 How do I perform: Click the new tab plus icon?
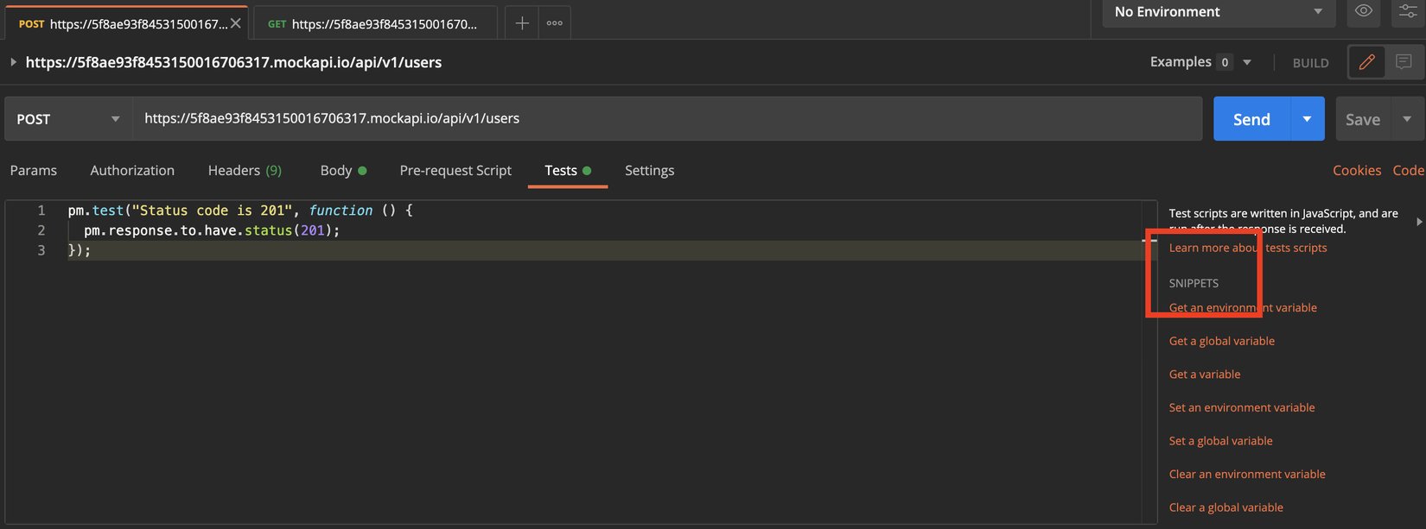pyautogui.click(x=522, y=23)
